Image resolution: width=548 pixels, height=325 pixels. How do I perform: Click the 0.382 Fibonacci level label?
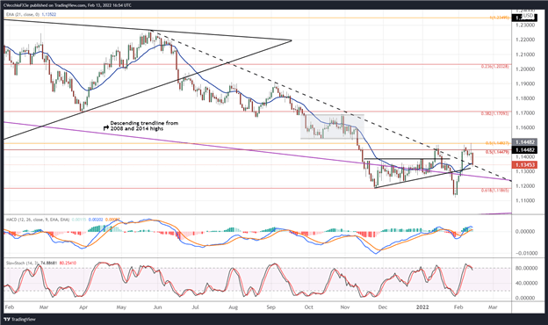point(495,113)
